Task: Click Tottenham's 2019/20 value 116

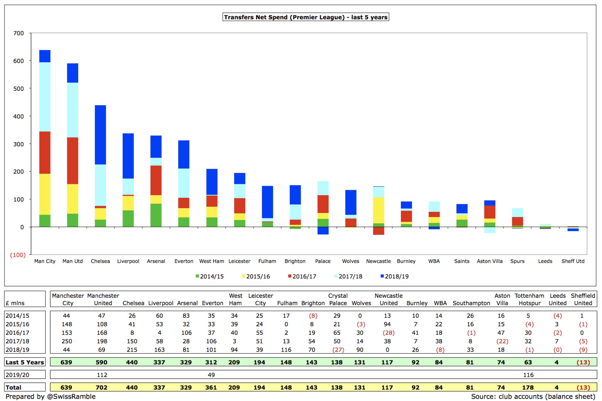Action: (528, 375)
